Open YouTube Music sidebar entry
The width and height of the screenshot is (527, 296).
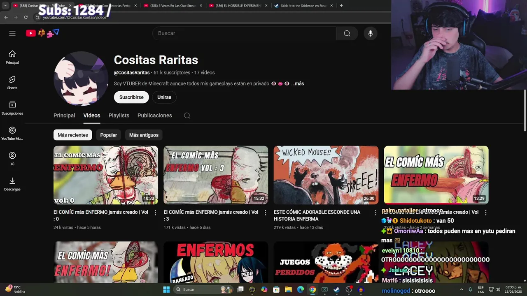pos(12,134)
